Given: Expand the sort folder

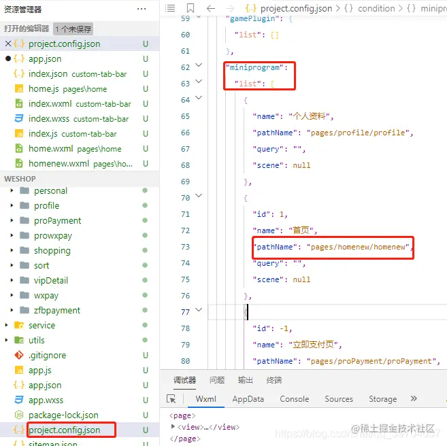Looking at the screenshot, I should (12, 265).
